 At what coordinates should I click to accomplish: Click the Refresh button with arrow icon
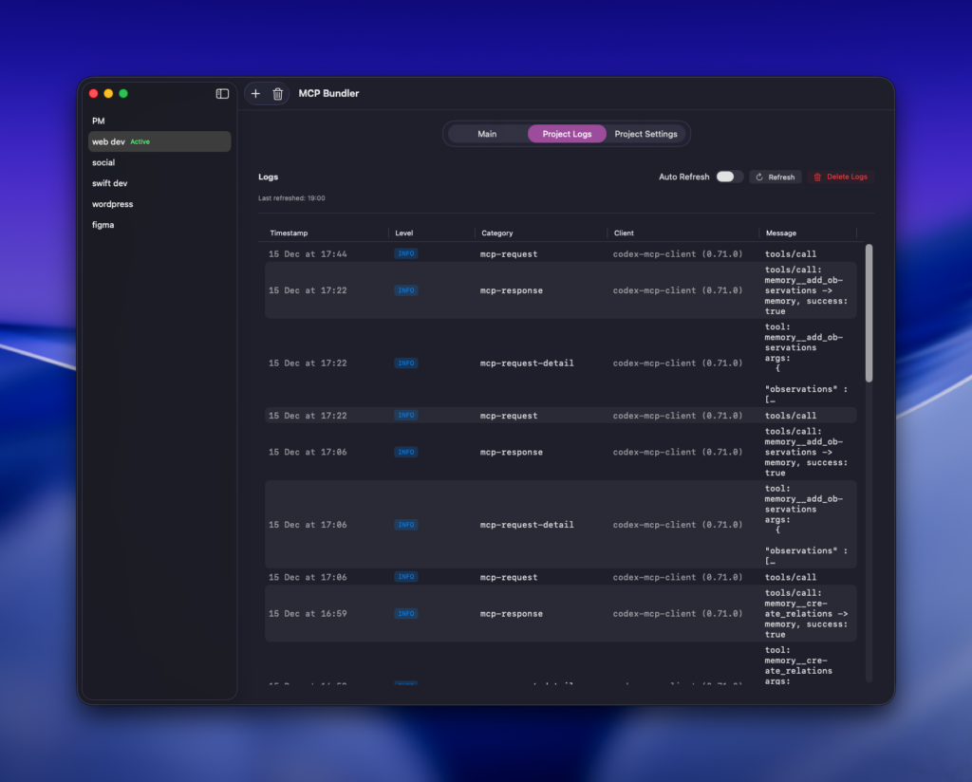775,177
